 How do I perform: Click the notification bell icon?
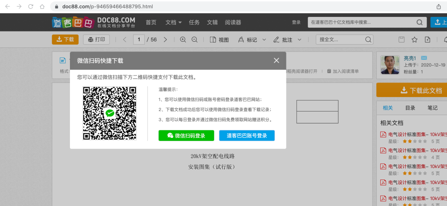[445, 40]
